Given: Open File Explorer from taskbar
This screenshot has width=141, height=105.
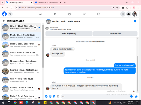Looking at the screenshot, I should coord(39,103).
